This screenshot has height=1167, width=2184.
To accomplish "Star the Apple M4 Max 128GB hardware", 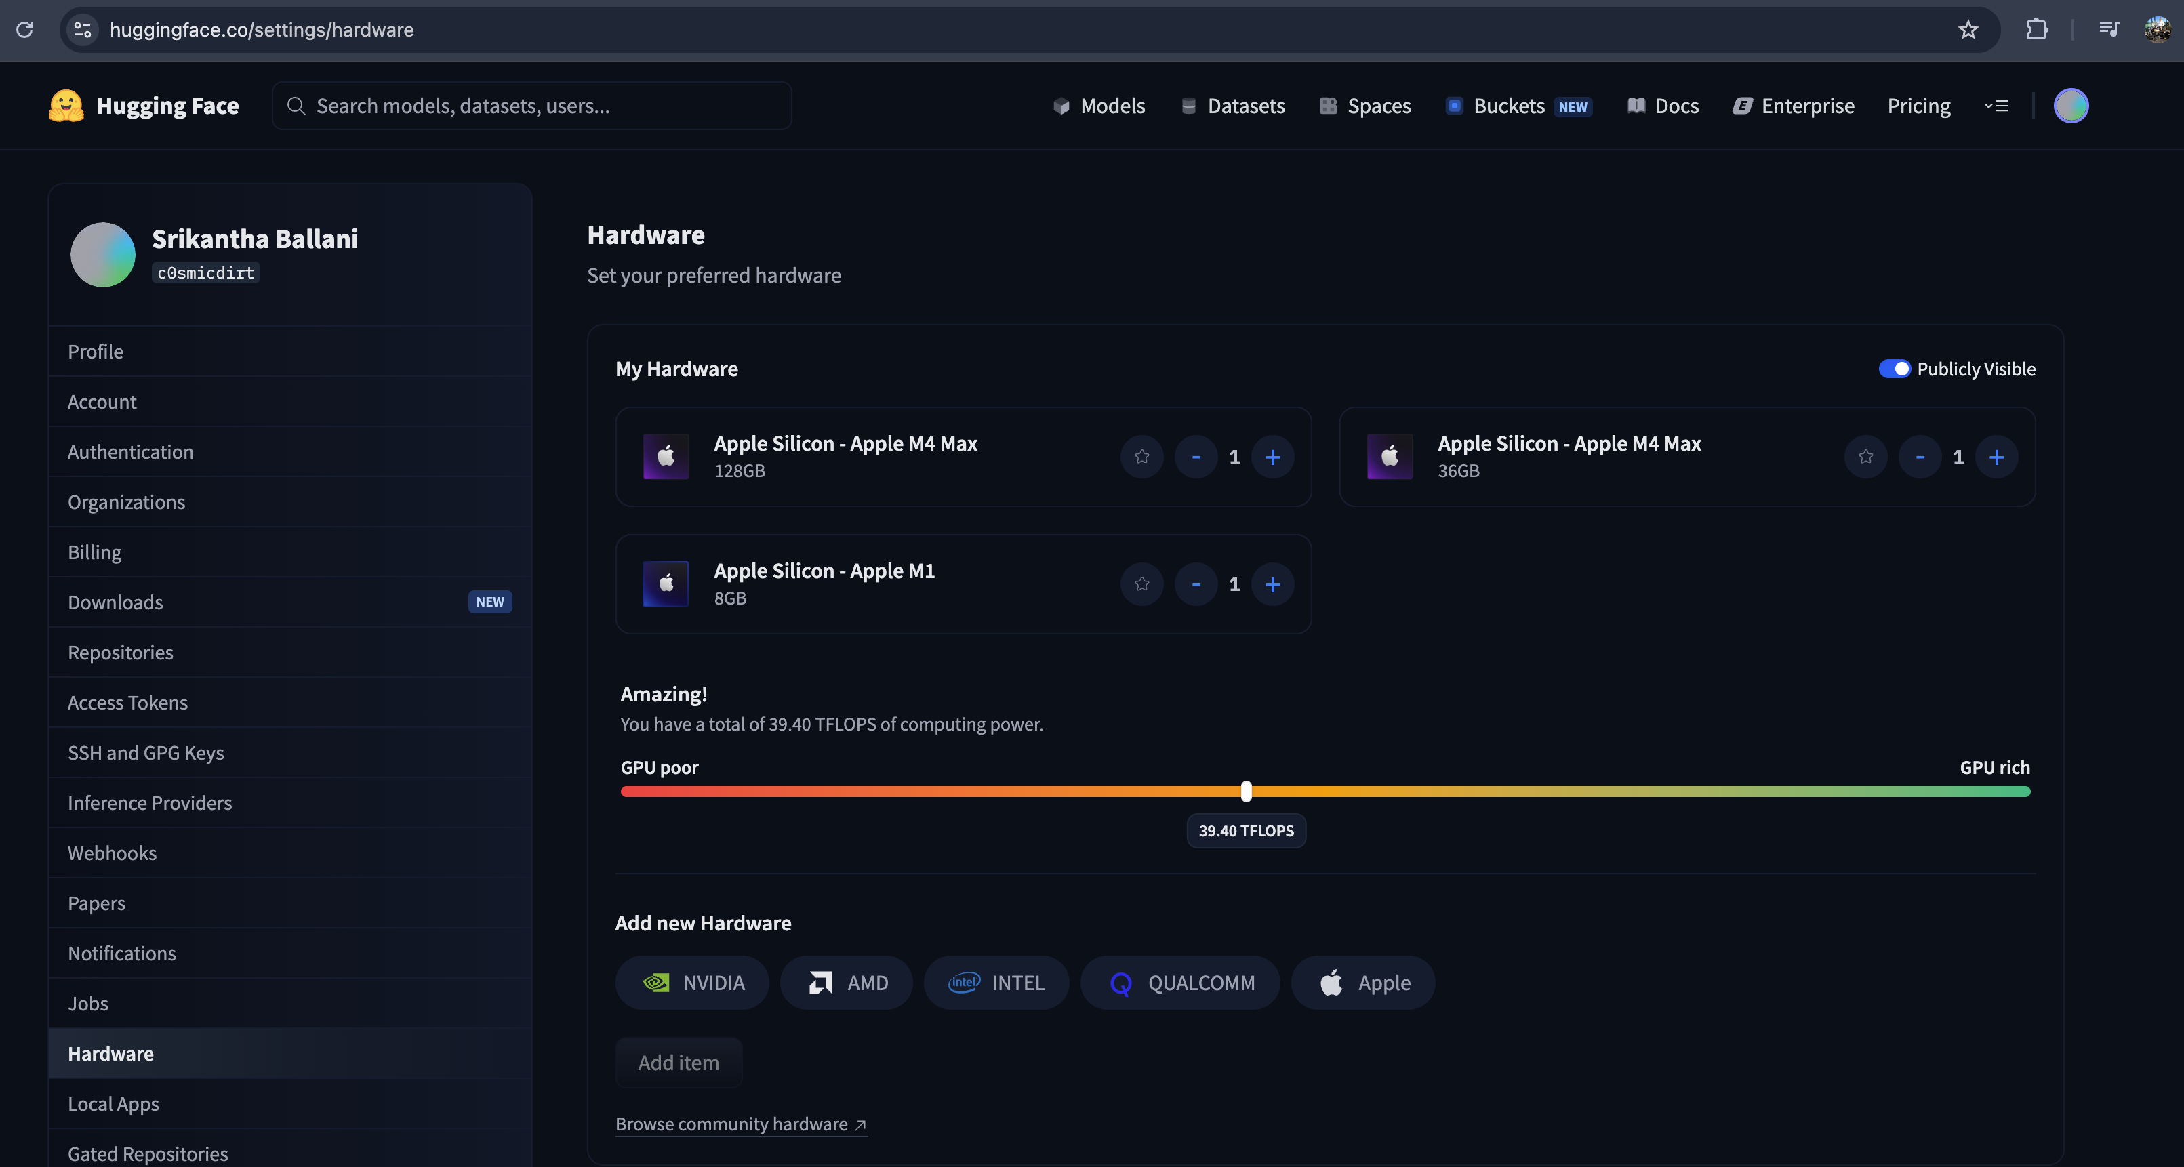I will [x=1142, y=457].
